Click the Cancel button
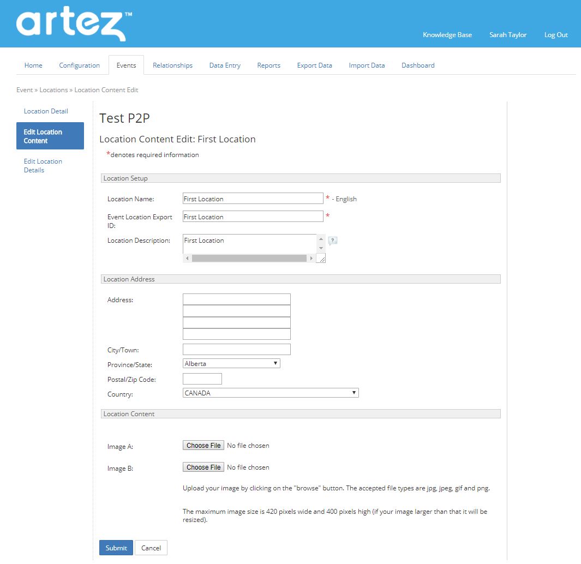 151,548
